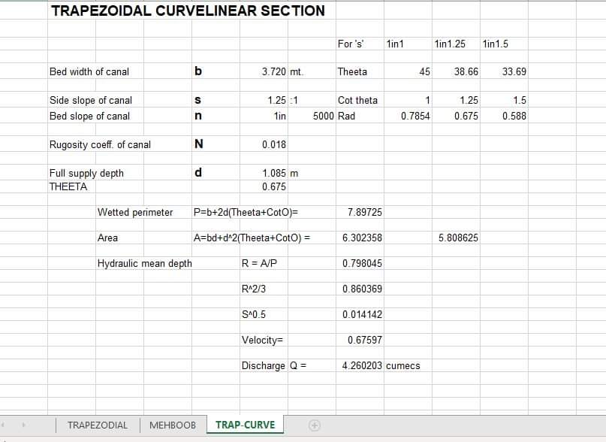Click the next sheet navigation arrow
This screenshot has width=606, height=442.
24,425
